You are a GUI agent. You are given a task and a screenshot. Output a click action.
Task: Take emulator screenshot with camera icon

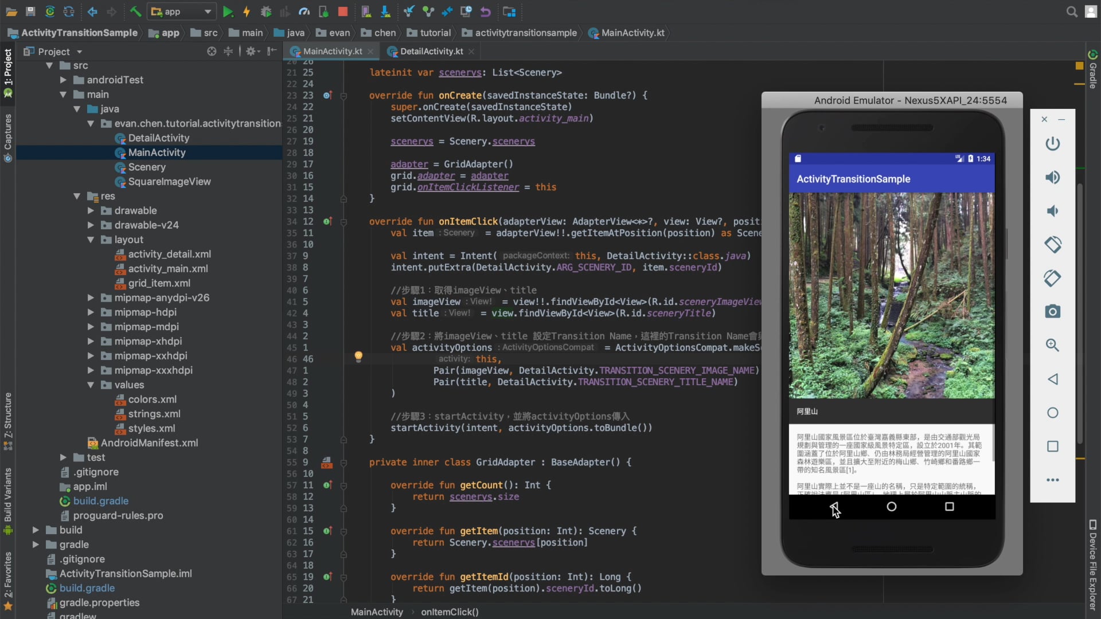click(x=1052, y=312)
